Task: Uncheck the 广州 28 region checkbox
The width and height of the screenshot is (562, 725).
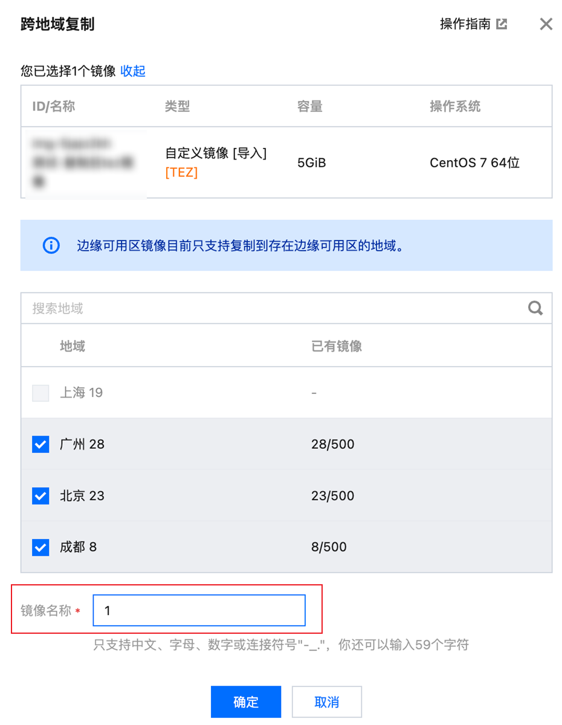Action: click(x=40, y=445)
